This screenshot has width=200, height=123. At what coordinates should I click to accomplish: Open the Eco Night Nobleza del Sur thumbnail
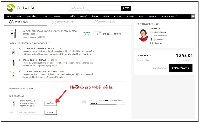pyautogui.click(x=13, y=75)
